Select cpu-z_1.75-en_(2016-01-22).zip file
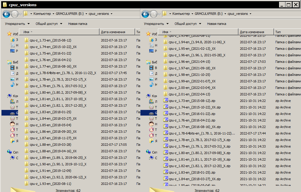This screenshot has height=192, width=301. [192, 114]
